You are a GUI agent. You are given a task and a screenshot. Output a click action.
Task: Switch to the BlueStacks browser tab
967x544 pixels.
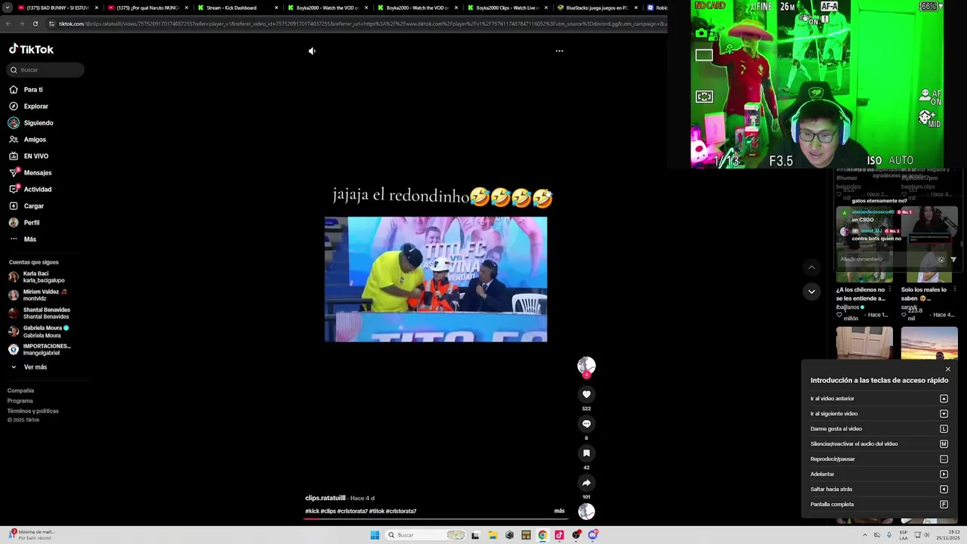point(597,8)
